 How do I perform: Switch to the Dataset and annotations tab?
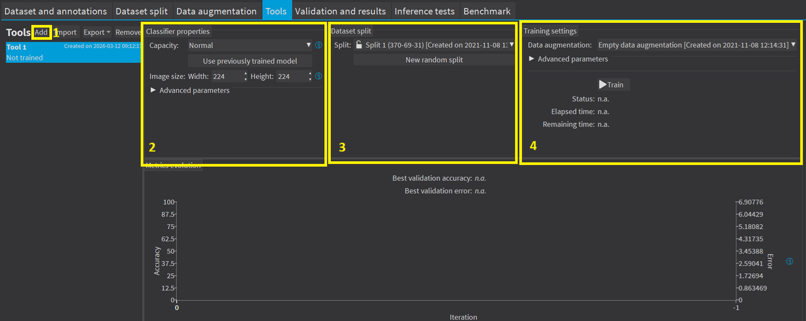pyautogui.click(x=56, y=11)
